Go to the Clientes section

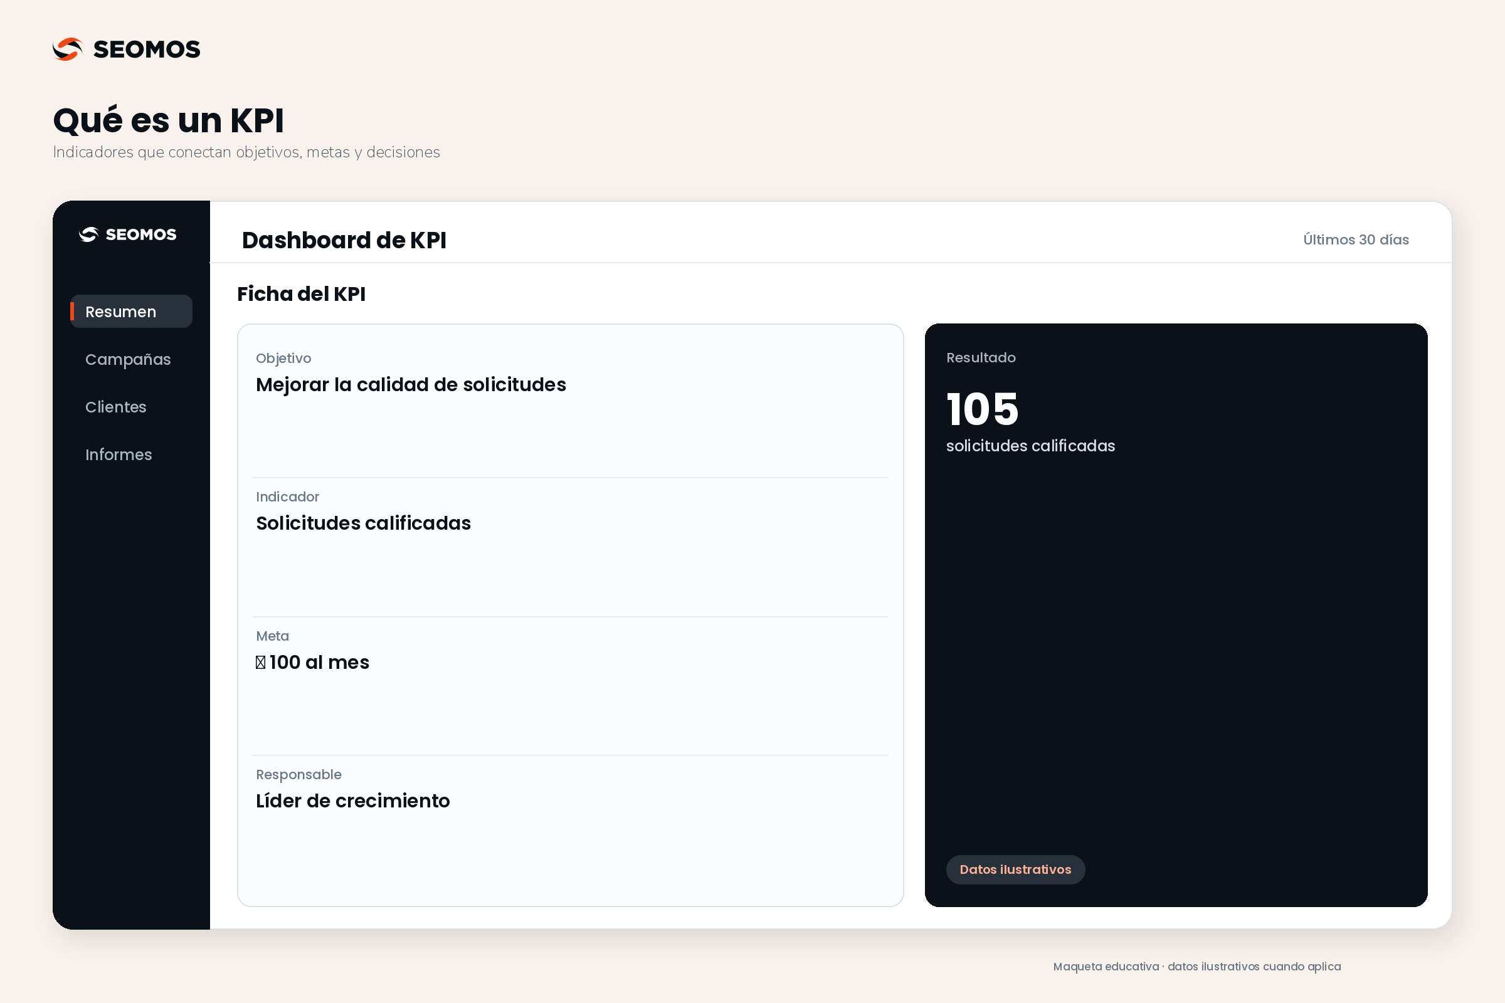[116, 407]
